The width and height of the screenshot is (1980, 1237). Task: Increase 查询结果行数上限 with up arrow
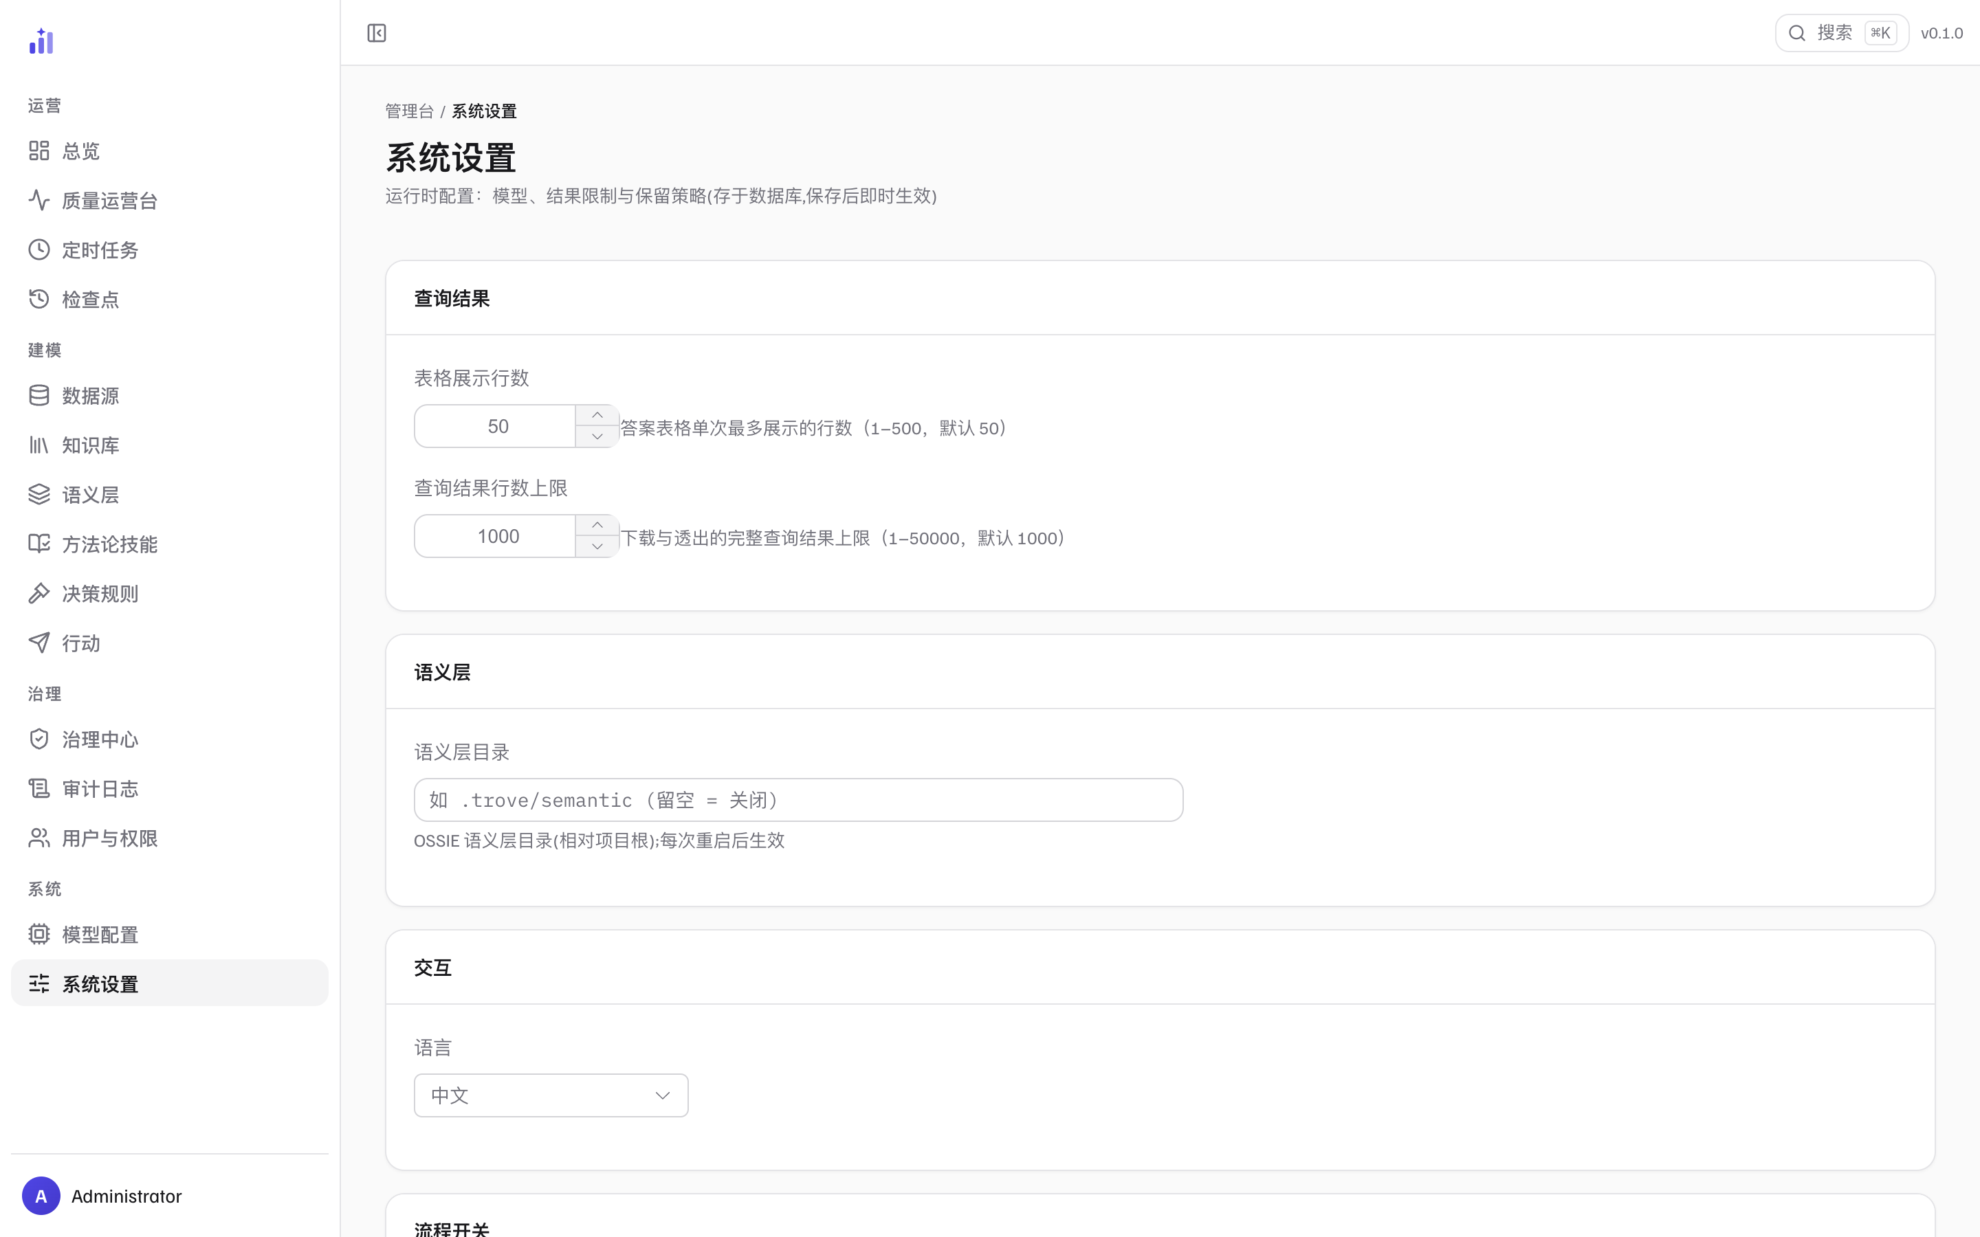tap(597, 525)
